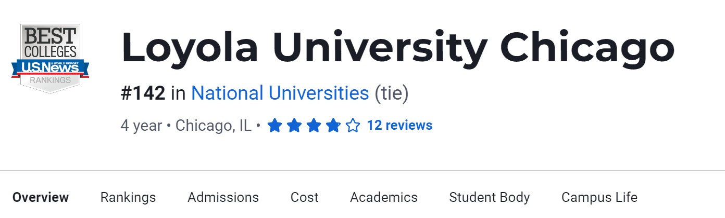Click the Best Colleges U.S. News badge
The height and width of the screenshot is (218, 725).
[50, 58]
